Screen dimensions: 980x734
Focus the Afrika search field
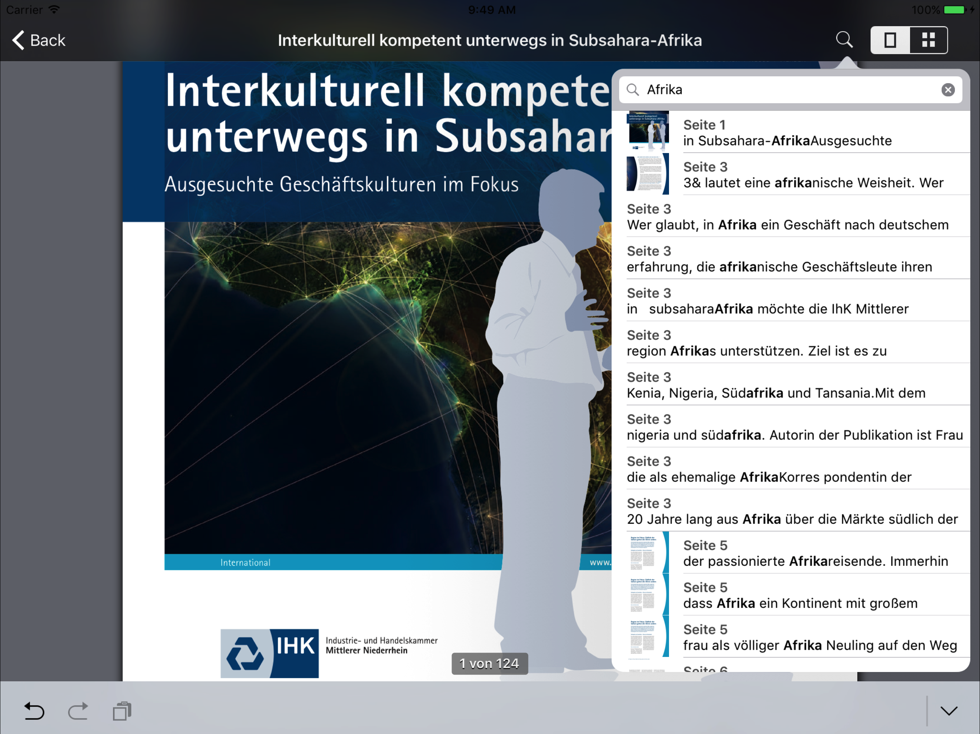click(x=790, y=90)
